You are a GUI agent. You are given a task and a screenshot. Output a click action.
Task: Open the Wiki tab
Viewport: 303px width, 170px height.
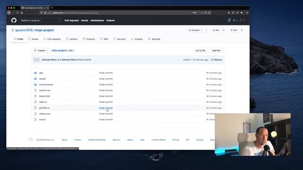coord(104,39)
